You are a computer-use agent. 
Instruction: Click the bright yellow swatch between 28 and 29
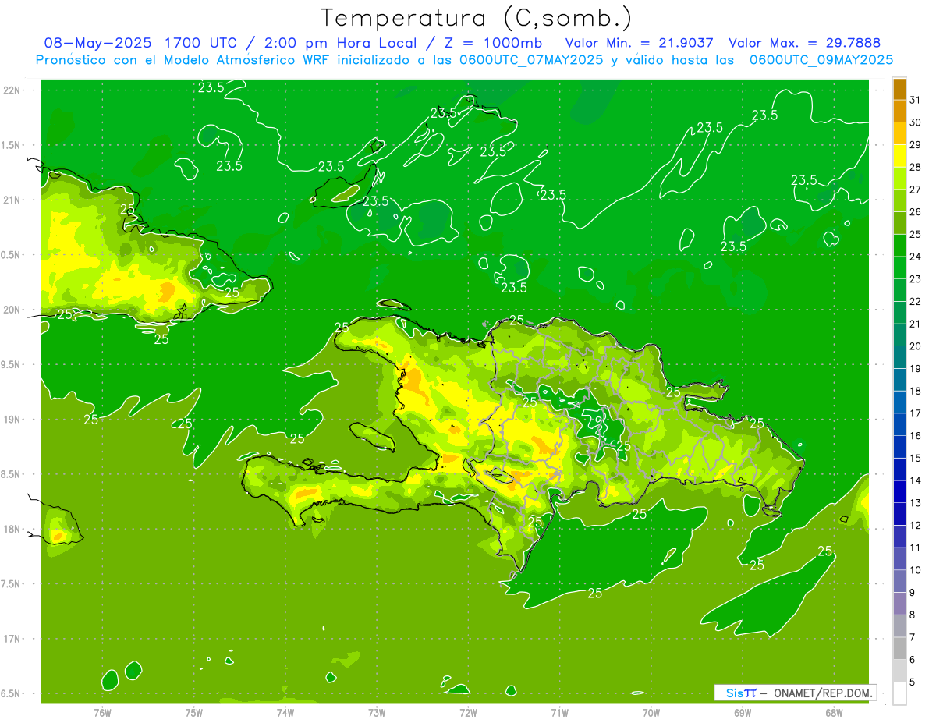(899, 156)
